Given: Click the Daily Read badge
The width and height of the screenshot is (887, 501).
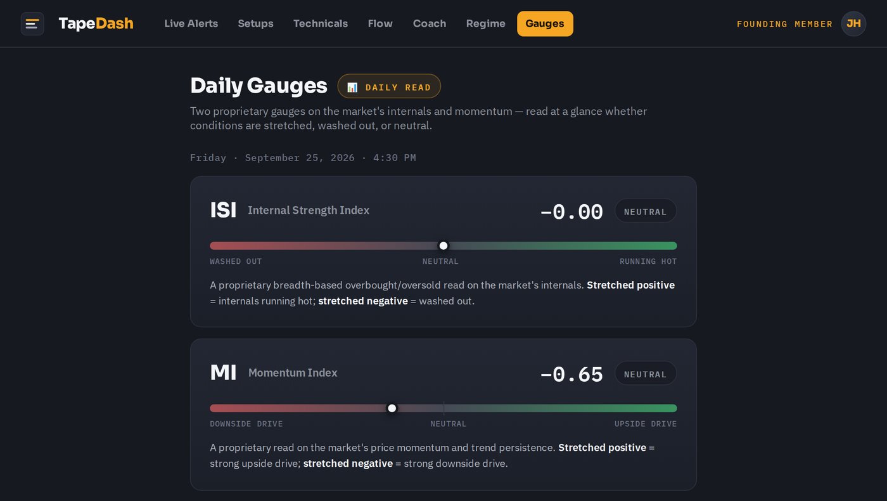Looking at the screenshot, I should (389, 86).
